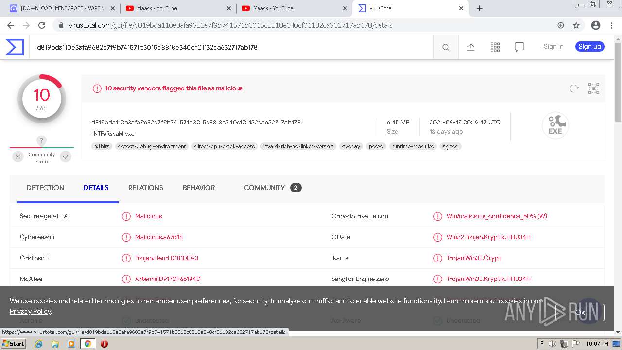Click GData Win32.Trojan.Kryptik.HHU34H result
Viewport: 622px width, 350px height.
[488, 237]
